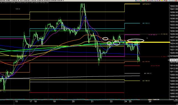178x105 pixels.
Task: Click the 1911.00 price axis label
Action: [x=174, y=72]
